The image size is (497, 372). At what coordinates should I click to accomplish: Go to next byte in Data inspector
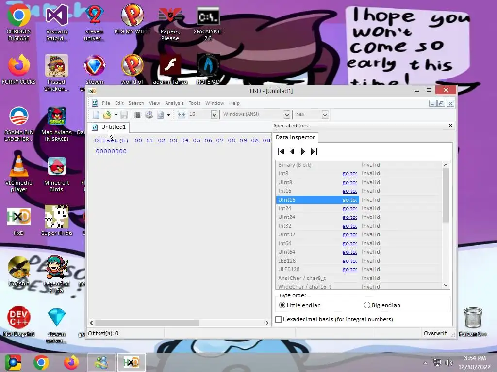(303, 152)
